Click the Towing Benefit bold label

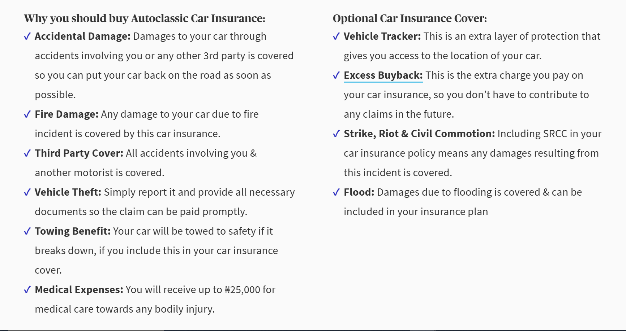click(73, 231)
